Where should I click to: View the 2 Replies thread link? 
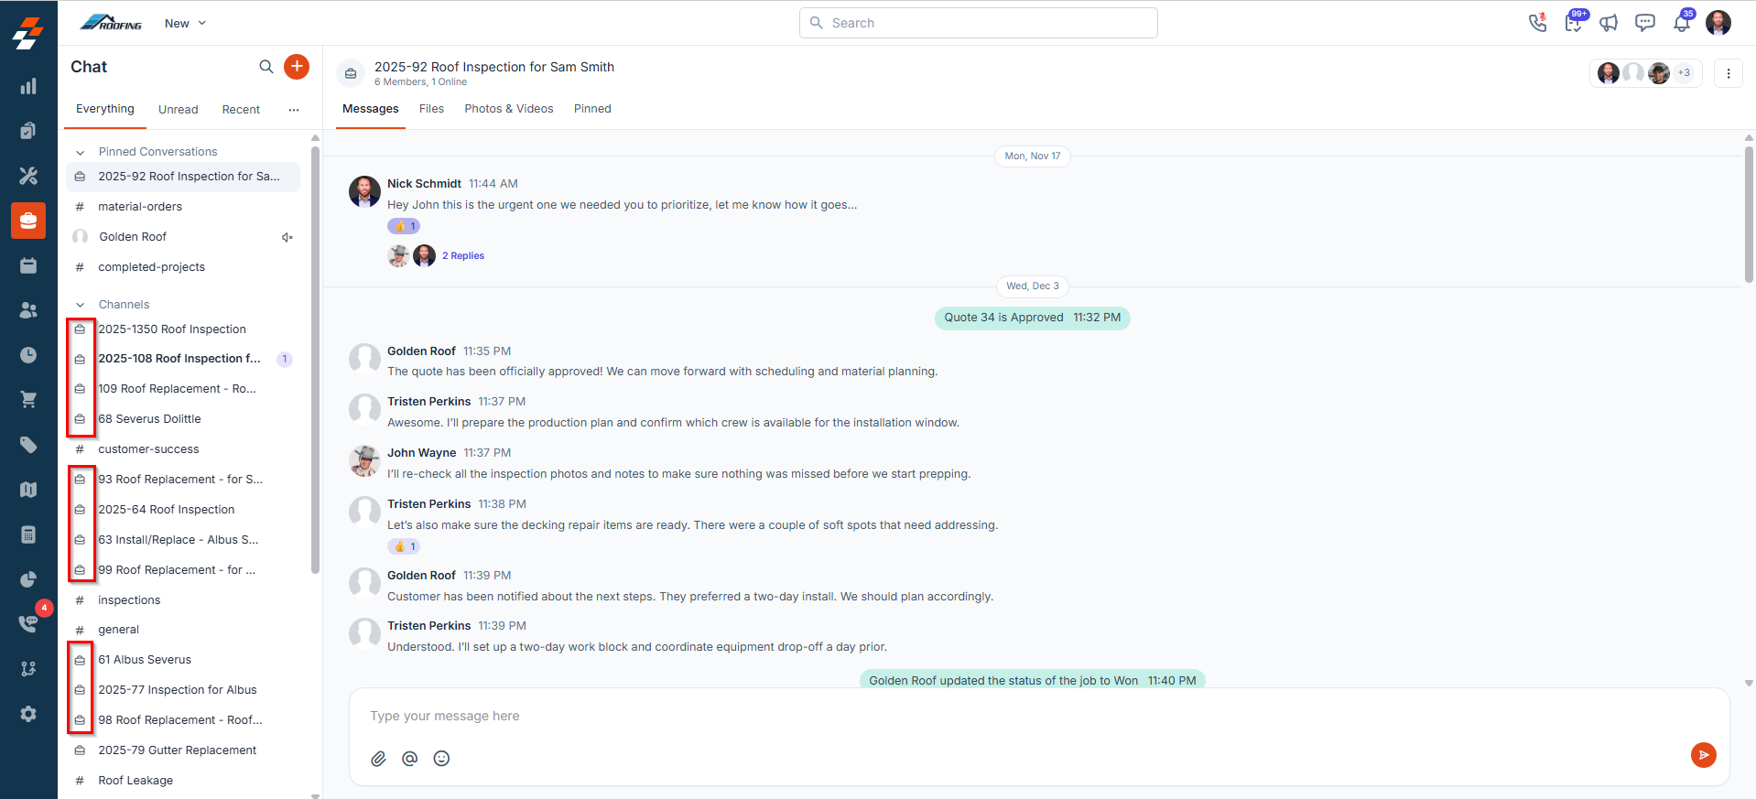pos(463,256)
